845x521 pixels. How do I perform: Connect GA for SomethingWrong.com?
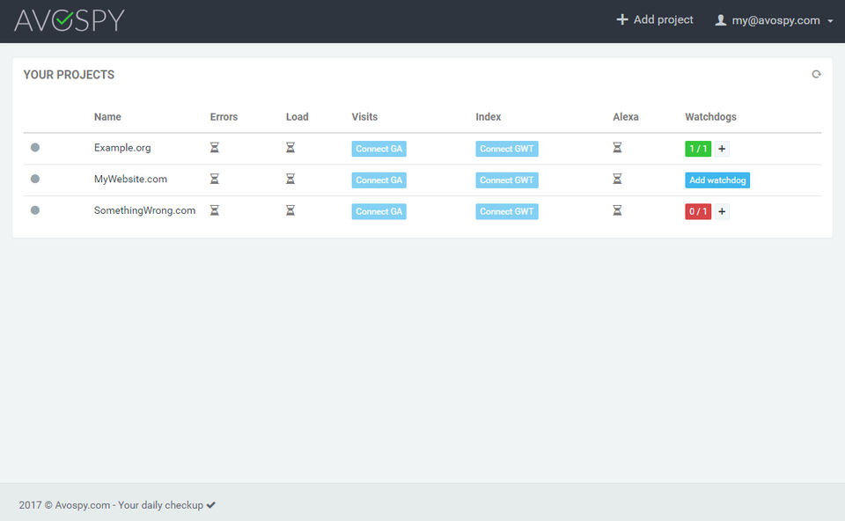tap(378, 211)
